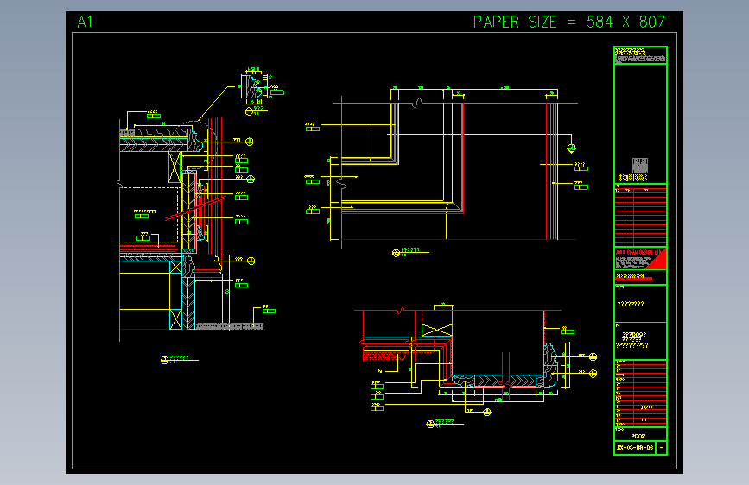Select the dash revision box beside drawing number

662,448
